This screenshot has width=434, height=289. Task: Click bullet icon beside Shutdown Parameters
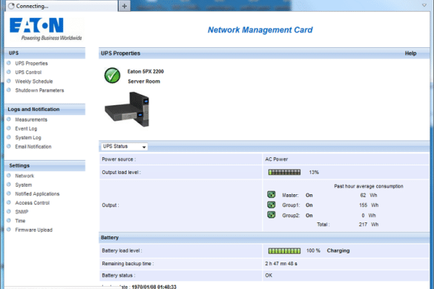9,90
